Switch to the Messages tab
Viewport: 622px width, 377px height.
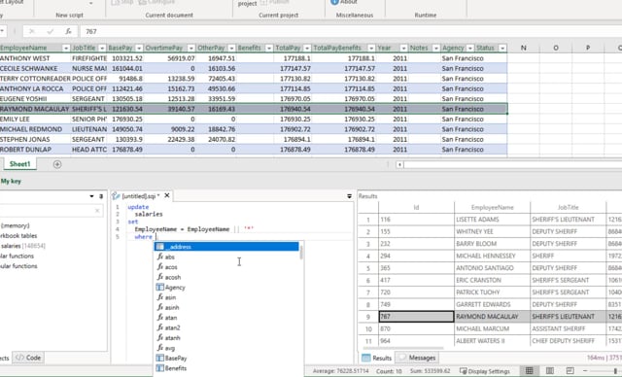tap(417, 358)
